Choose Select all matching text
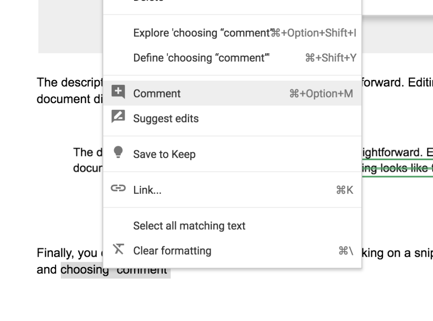433x321 pixels. (x=189, y=226)
